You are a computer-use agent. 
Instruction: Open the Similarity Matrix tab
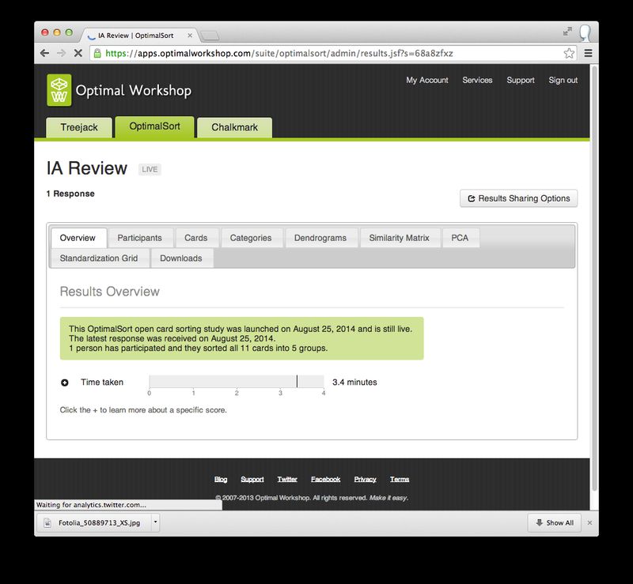point(399,238)
